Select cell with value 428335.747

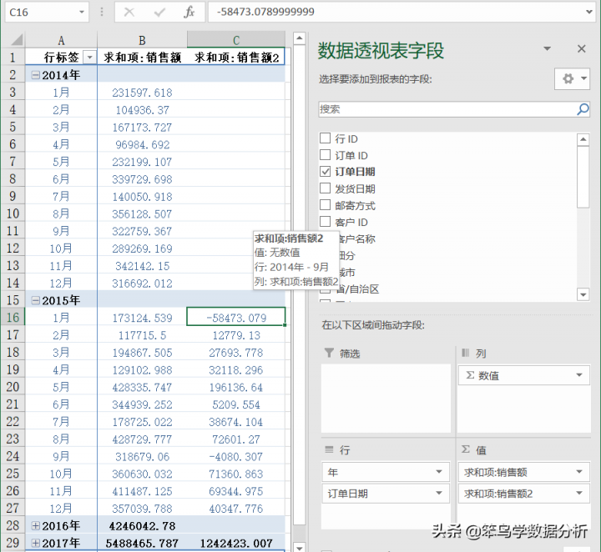click(x=142, y=387)
